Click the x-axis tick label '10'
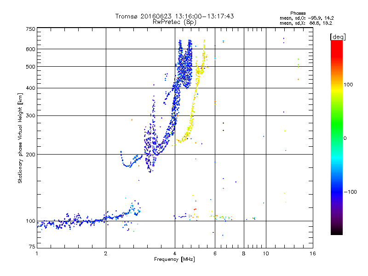The width and height of the screenshot is (368, 276). (266, 253)
